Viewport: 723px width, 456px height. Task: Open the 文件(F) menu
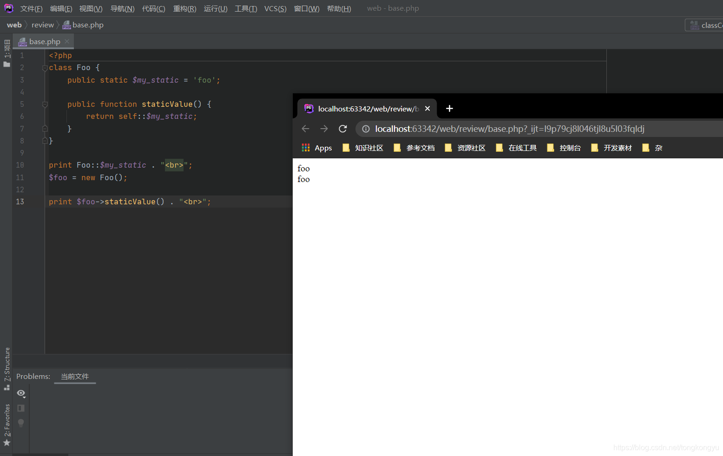click(x=31, y=8)
